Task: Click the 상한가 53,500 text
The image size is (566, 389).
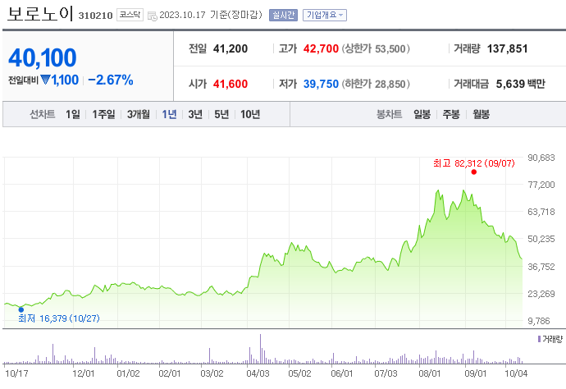Action: point(376,48)
